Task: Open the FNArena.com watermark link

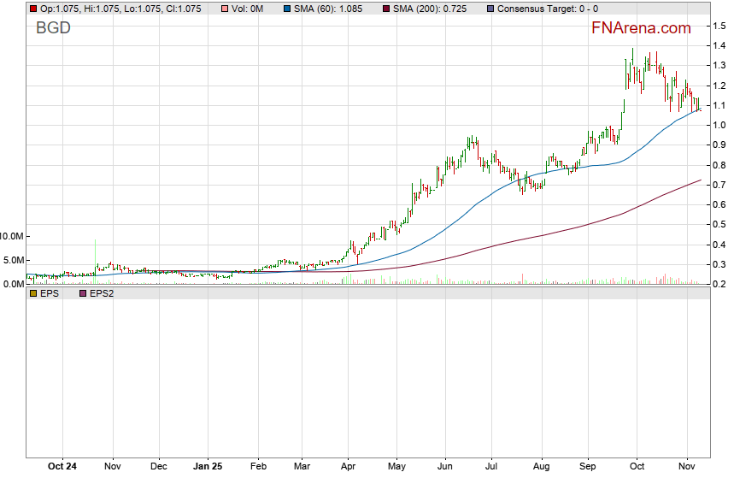Action: (641, 28)
